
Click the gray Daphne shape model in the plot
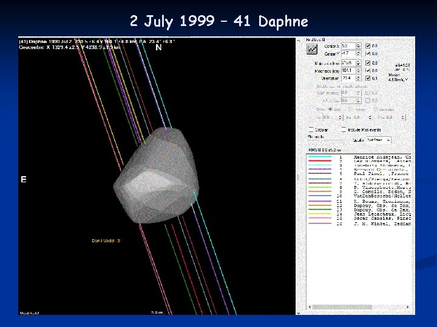coord(156,176)
